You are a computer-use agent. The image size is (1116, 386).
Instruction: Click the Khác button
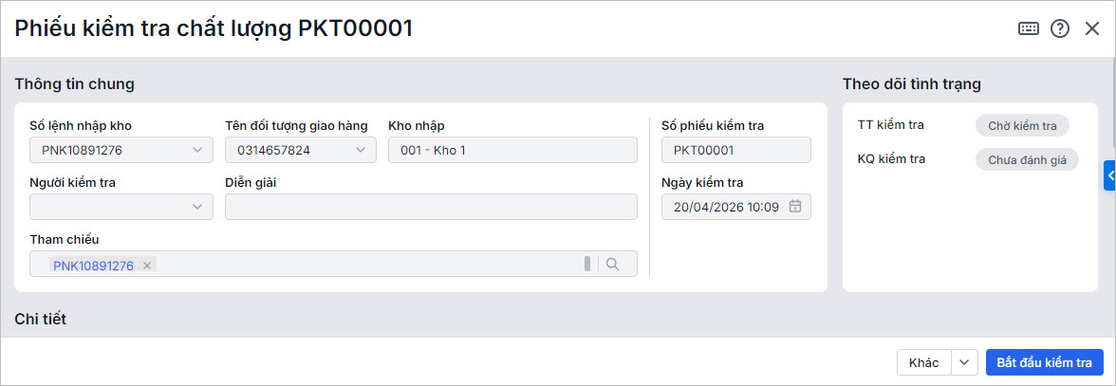click(x=923, y=362)
